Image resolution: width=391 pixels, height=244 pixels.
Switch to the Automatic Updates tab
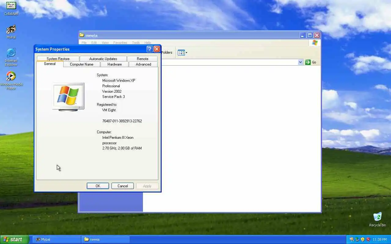(103, 59)
